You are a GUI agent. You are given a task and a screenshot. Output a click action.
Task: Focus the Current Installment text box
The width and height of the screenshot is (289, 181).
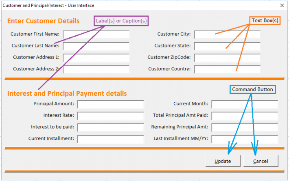click(x=111, y=139)
